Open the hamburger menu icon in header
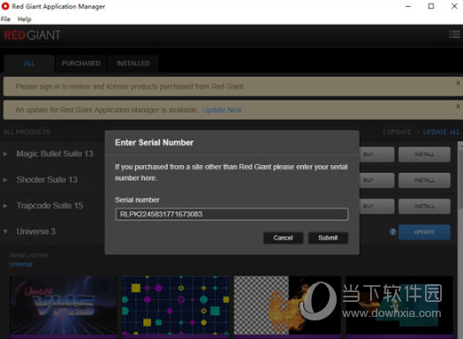The width and height of the screenshot is (463, 339). (454, 34)
